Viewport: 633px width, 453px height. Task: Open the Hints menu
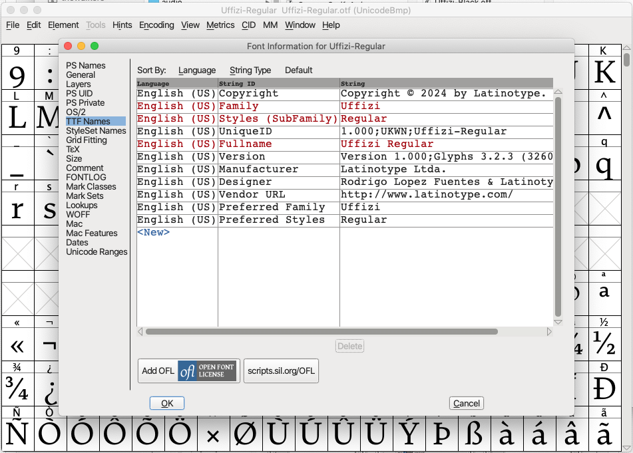coord(122,25)
